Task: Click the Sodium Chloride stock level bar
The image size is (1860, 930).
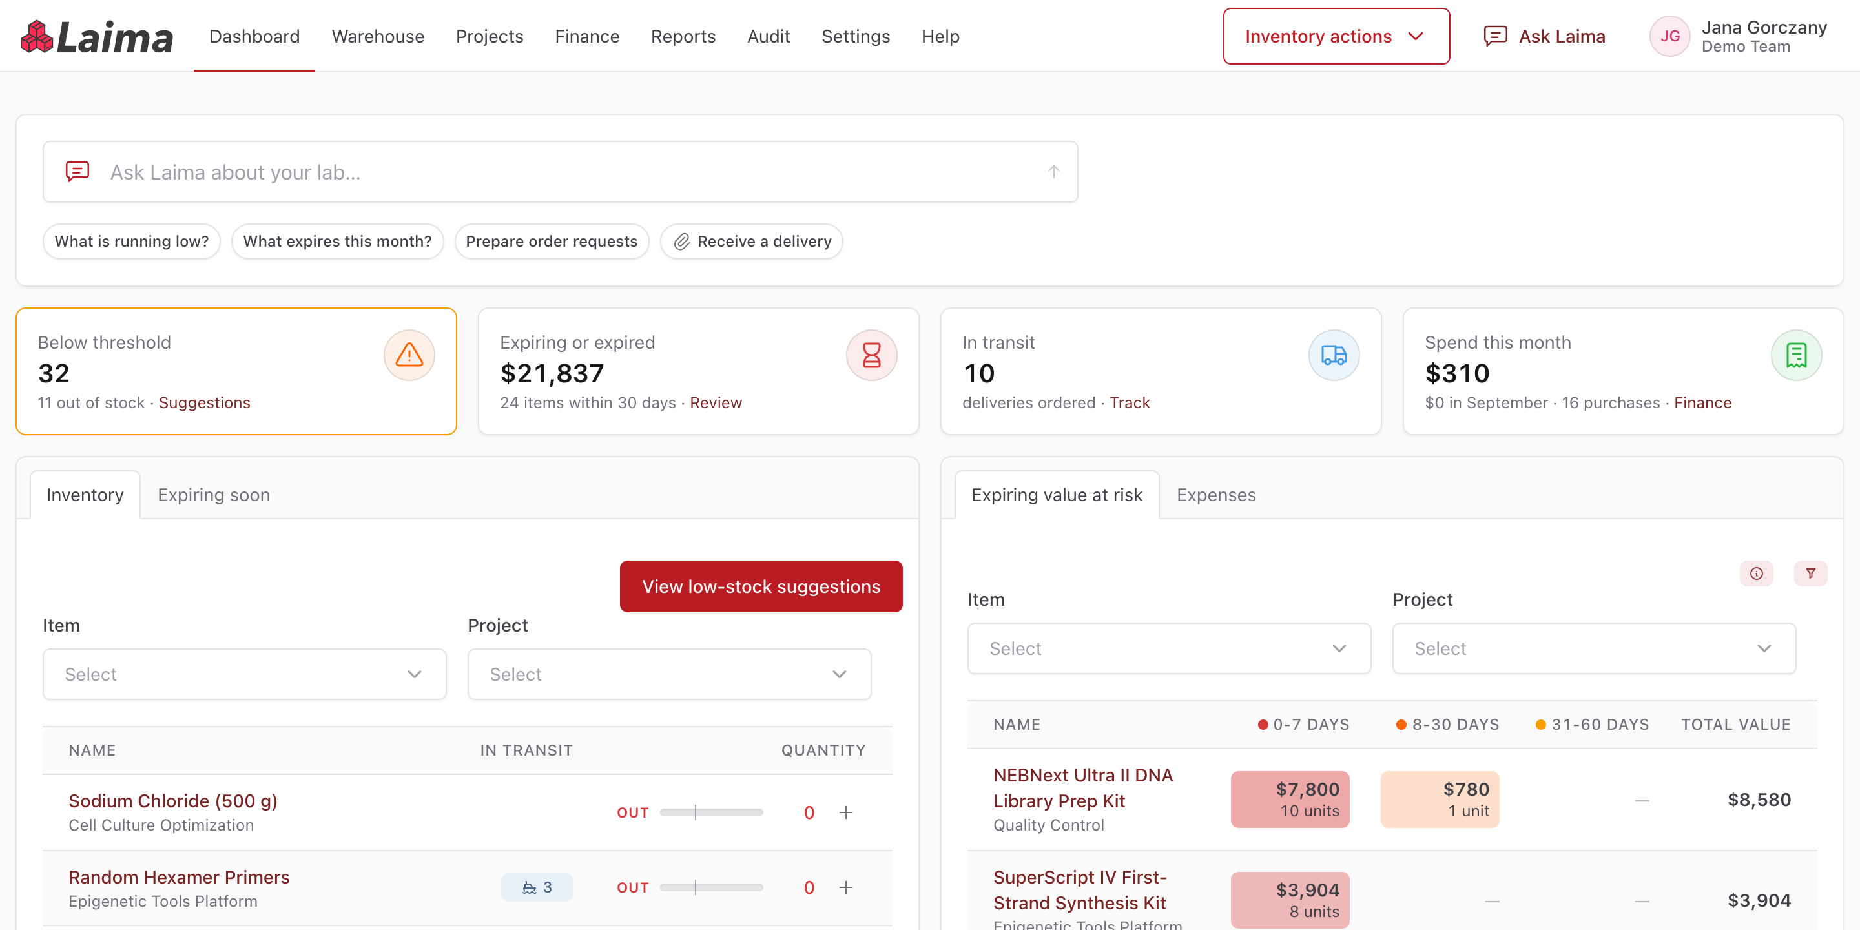Action: click(710, 812)
